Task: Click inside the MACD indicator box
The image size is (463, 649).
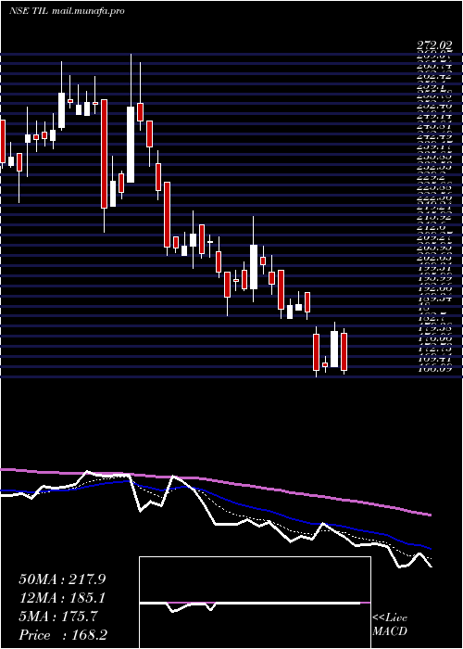Action: point(255,603)
